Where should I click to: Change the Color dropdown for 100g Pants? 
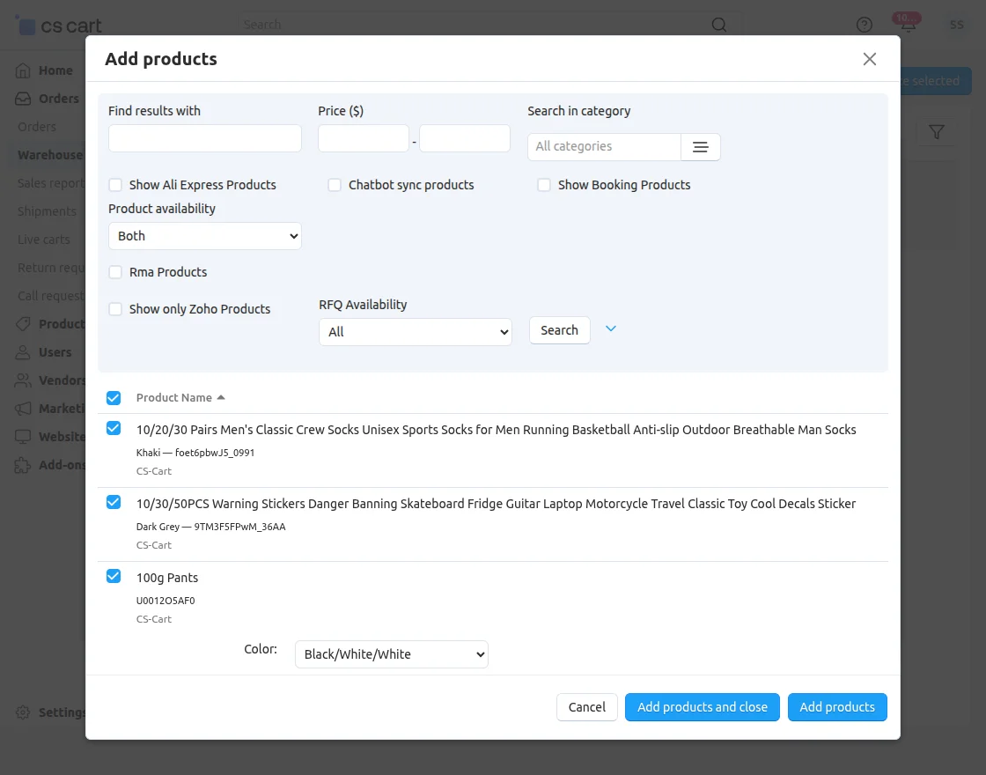coord(391,654)
